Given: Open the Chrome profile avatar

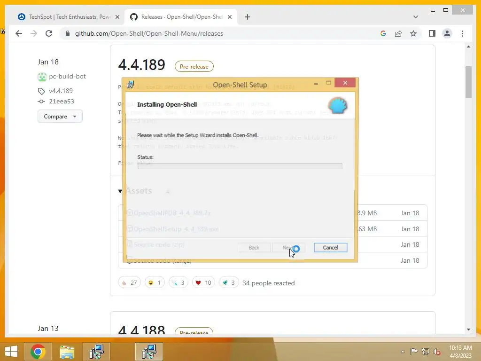Looking at the screenshot, I should pyautogui.click(x=447, y=33).
